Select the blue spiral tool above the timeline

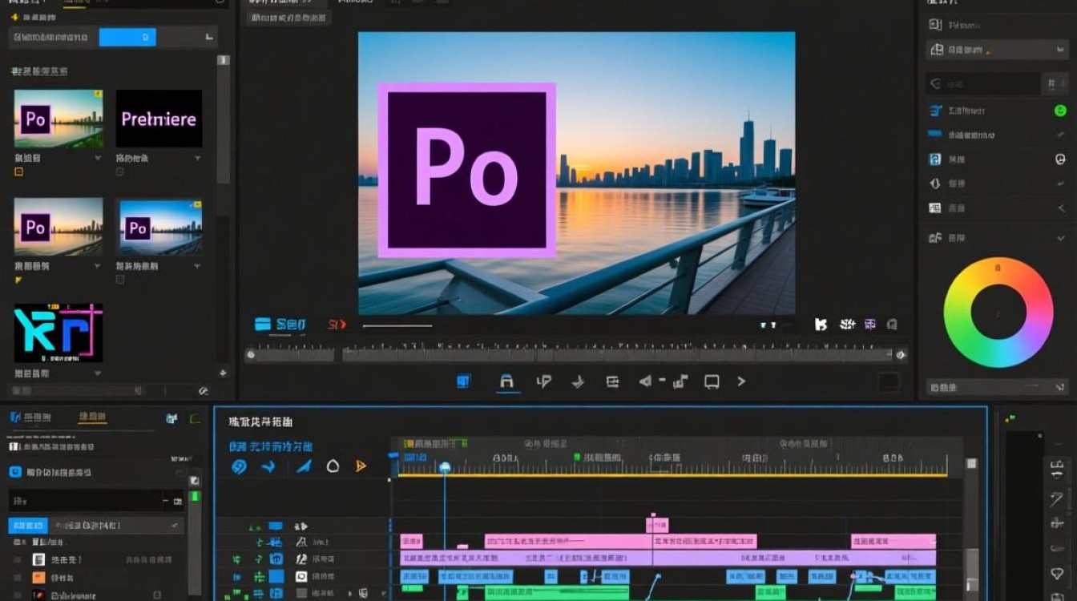[x=239, y=466]
